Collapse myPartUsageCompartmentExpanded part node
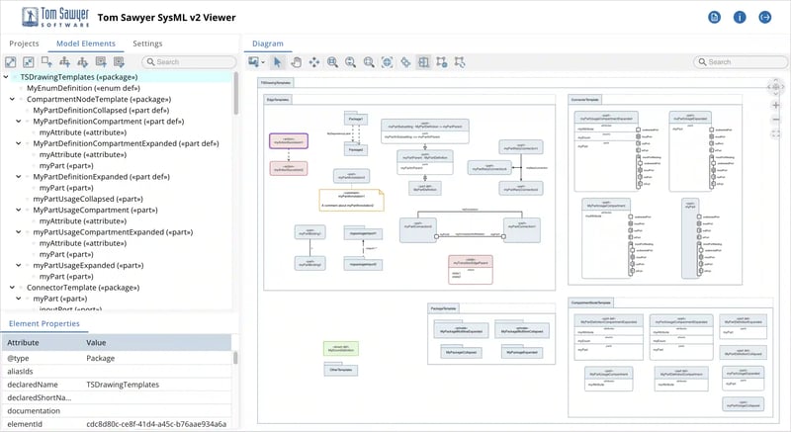Screen dimensions: 791x432 click(x=19, y=232)
